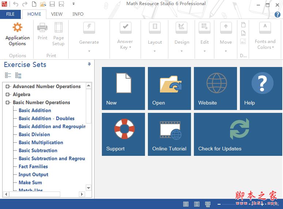The image size is (283, 209).
Task: Click the Design ribbon icon
Action: tap(181, 28)
